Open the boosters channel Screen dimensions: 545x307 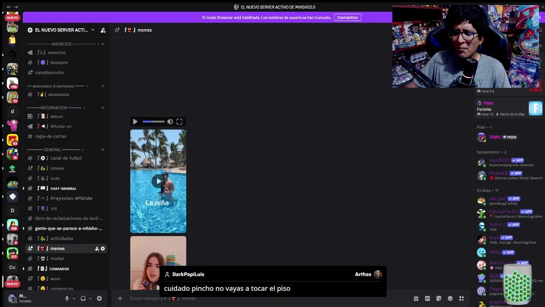pyautogui.click(x=66, y=62)
